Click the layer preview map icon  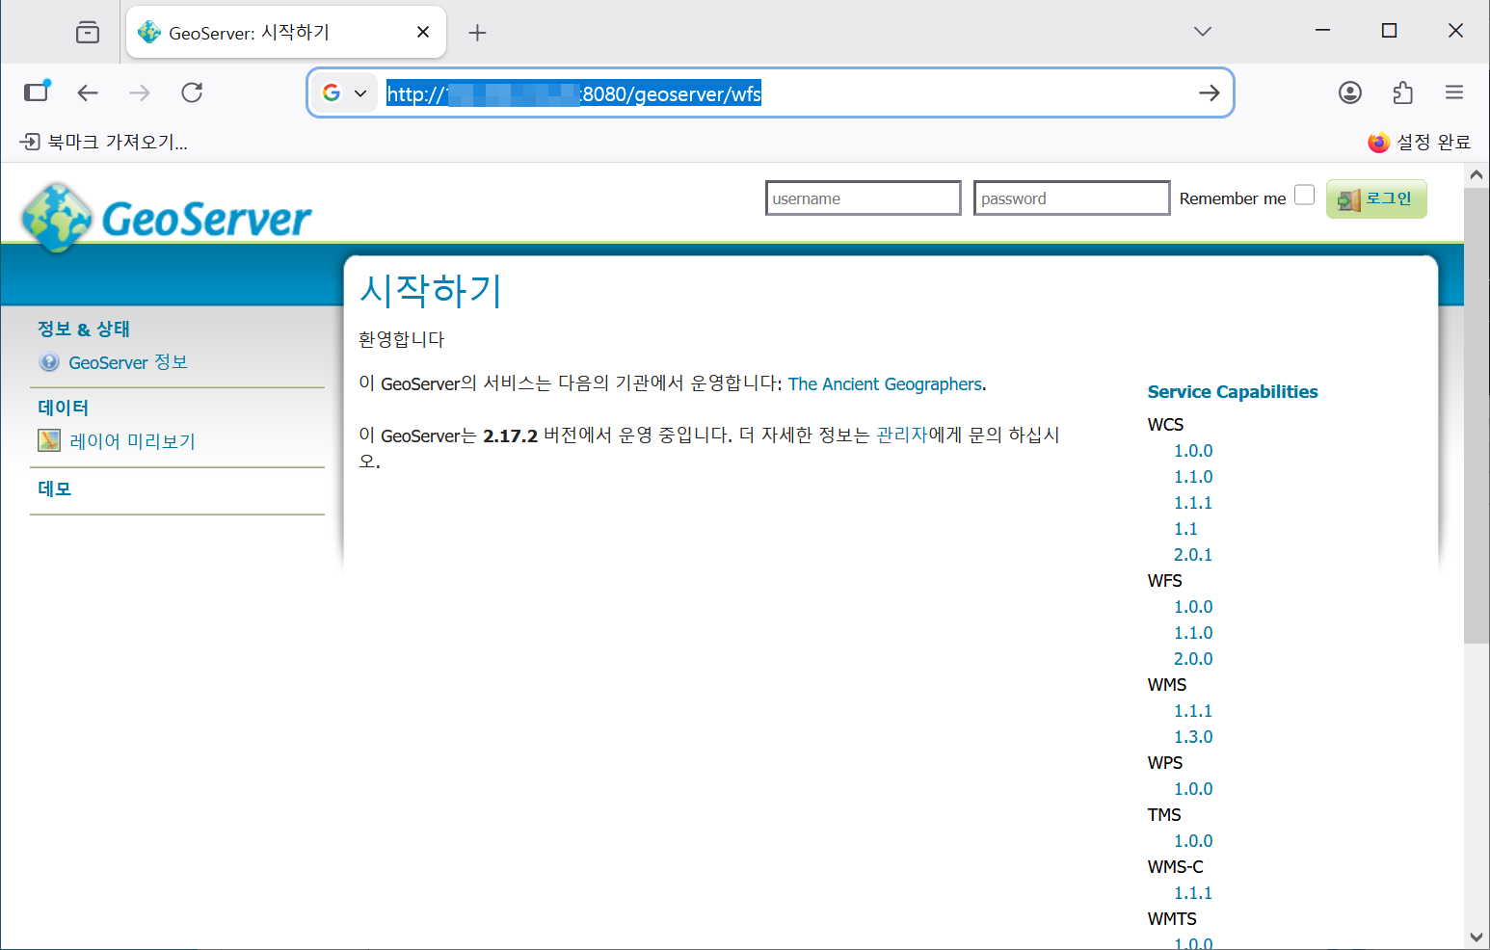click(x=49, y=440)
